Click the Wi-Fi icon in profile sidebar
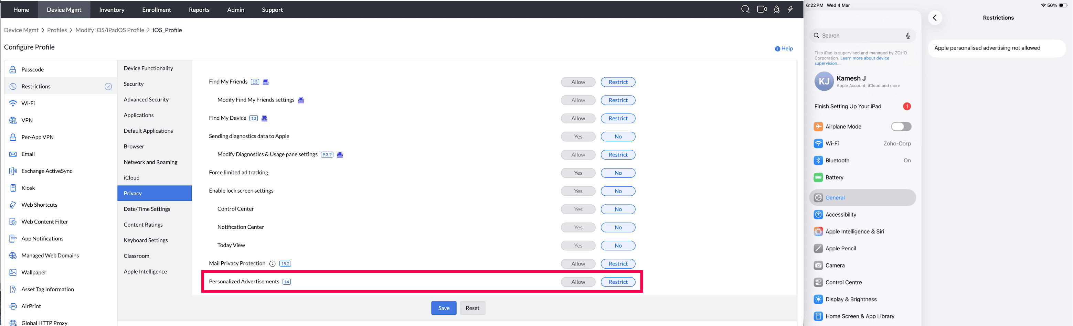Image resolution: width=1073 pixels, height=326 pixels. pyautogui.click(x=13, y=103)
